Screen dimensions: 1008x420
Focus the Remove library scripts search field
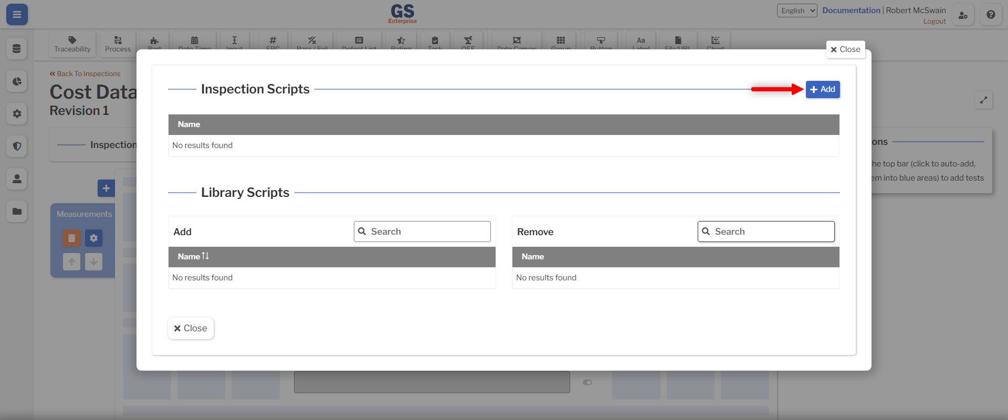point(766,232)
